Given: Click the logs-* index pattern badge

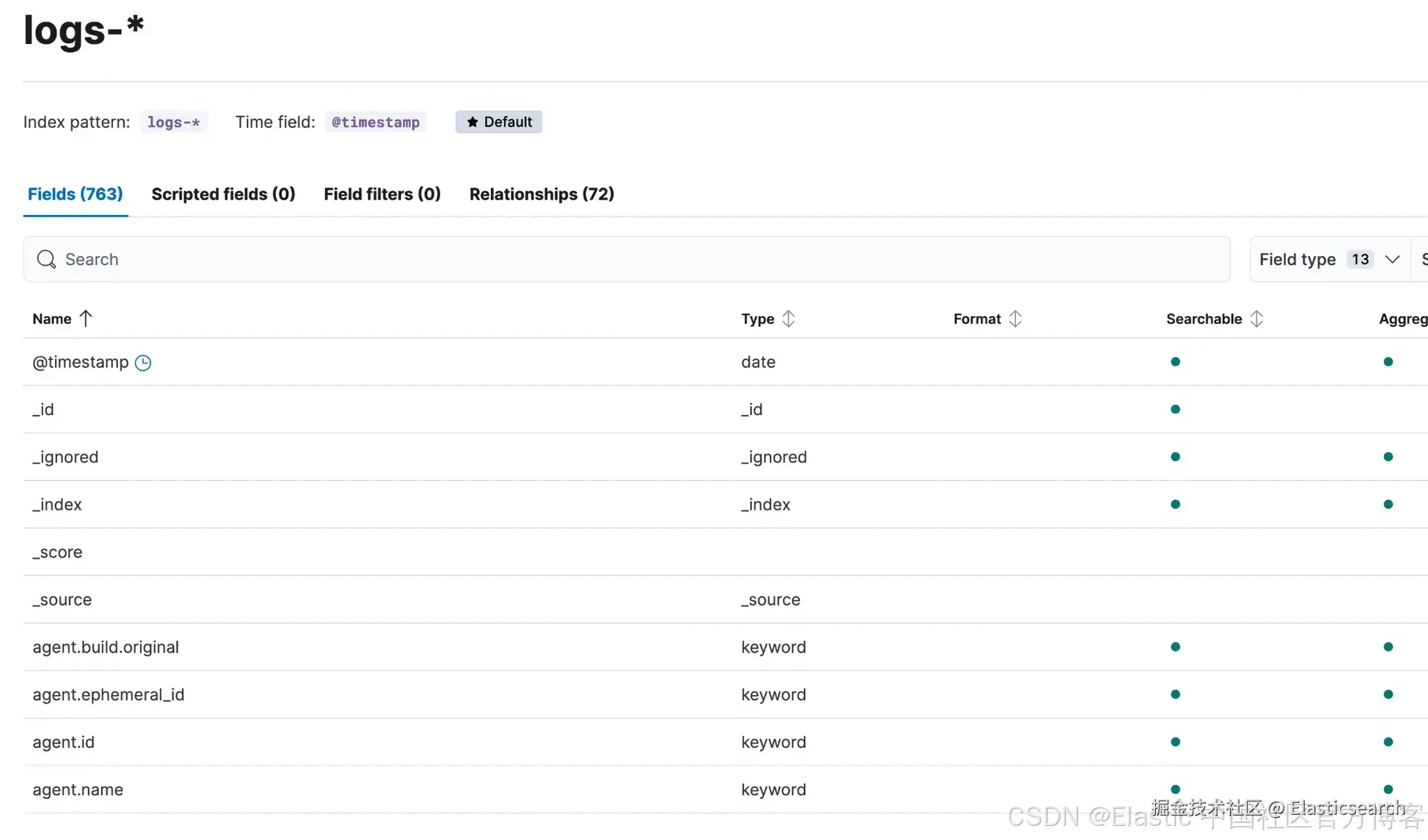Looking at the screenshot, I should [x=173, y=122].
